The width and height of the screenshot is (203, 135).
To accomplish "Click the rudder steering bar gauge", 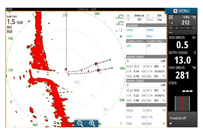I will [x=182, y=103].
